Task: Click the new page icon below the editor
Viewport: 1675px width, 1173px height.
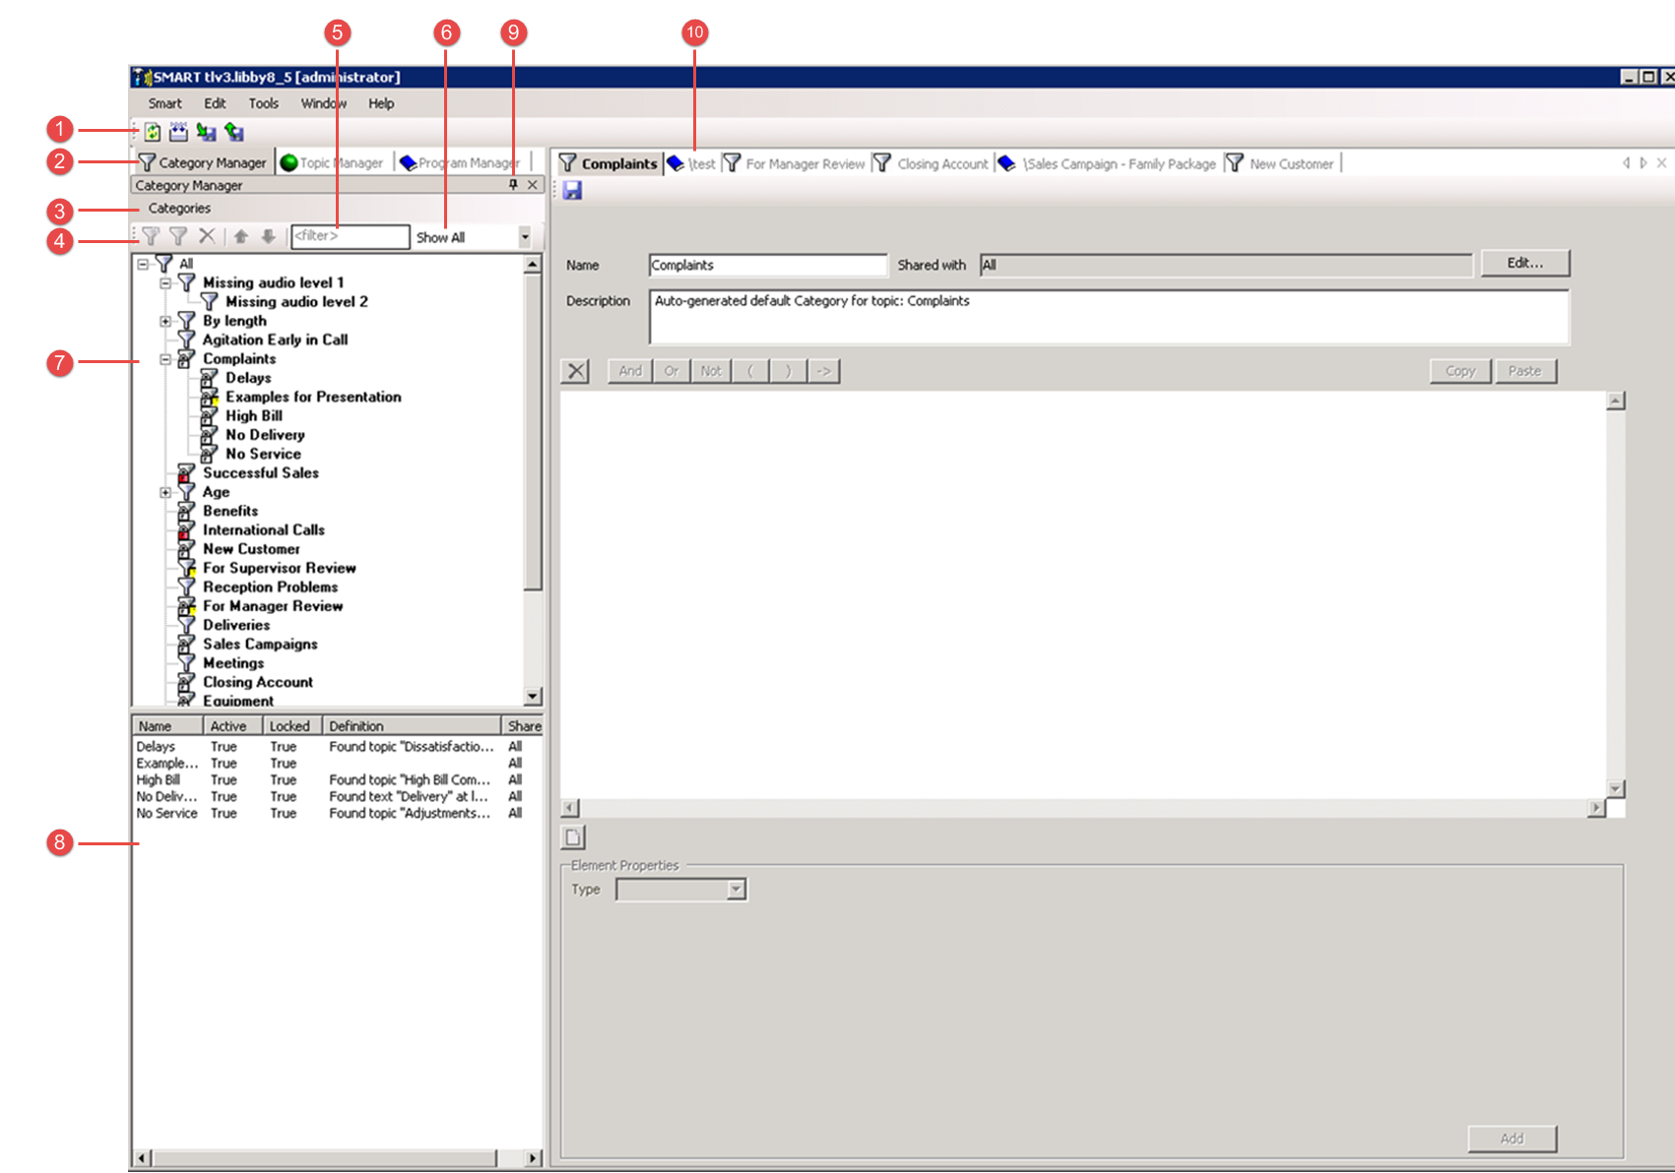Action: click(x=573, y=837)
